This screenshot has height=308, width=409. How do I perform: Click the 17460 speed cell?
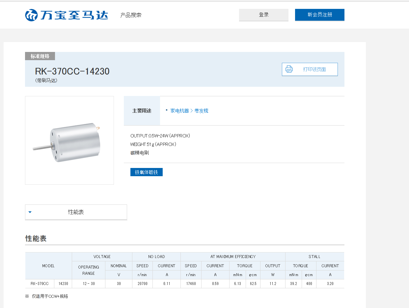[191, 284]
